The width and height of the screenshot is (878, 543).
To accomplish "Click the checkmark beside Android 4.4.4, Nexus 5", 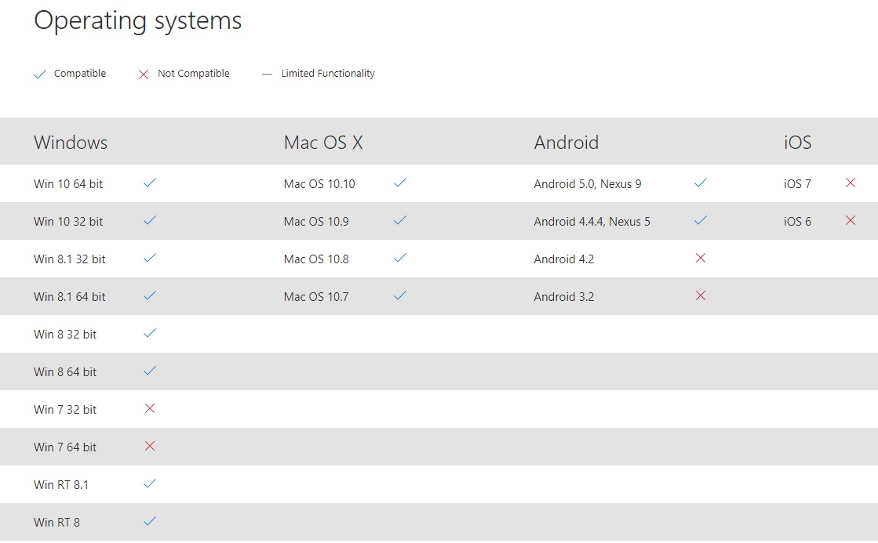I will click(701, 220).
